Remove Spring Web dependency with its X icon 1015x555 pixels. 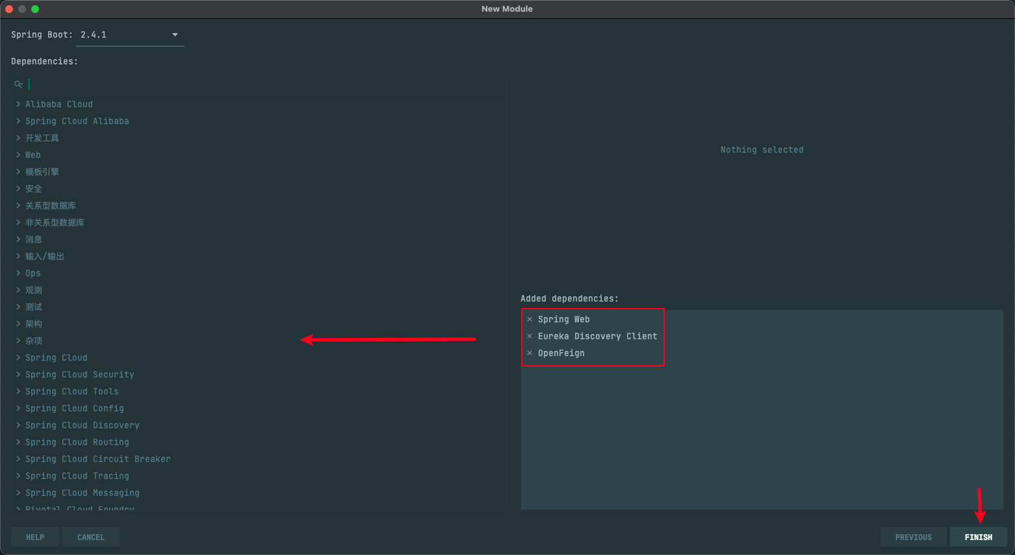530,319
